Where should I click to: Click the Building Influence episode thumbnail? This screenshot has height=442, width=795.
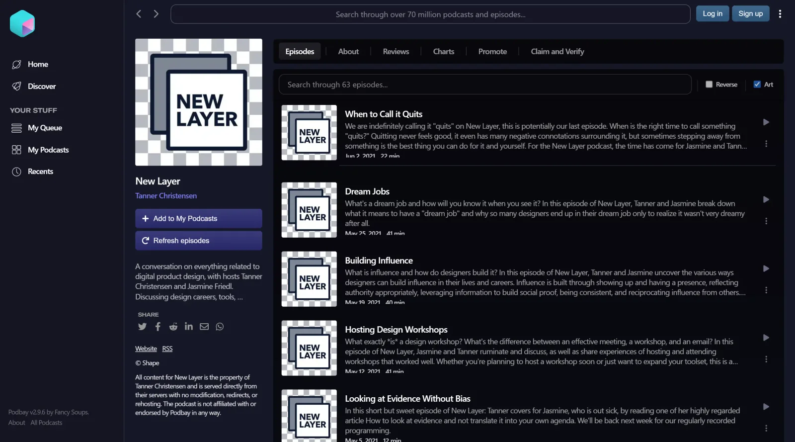309,279
